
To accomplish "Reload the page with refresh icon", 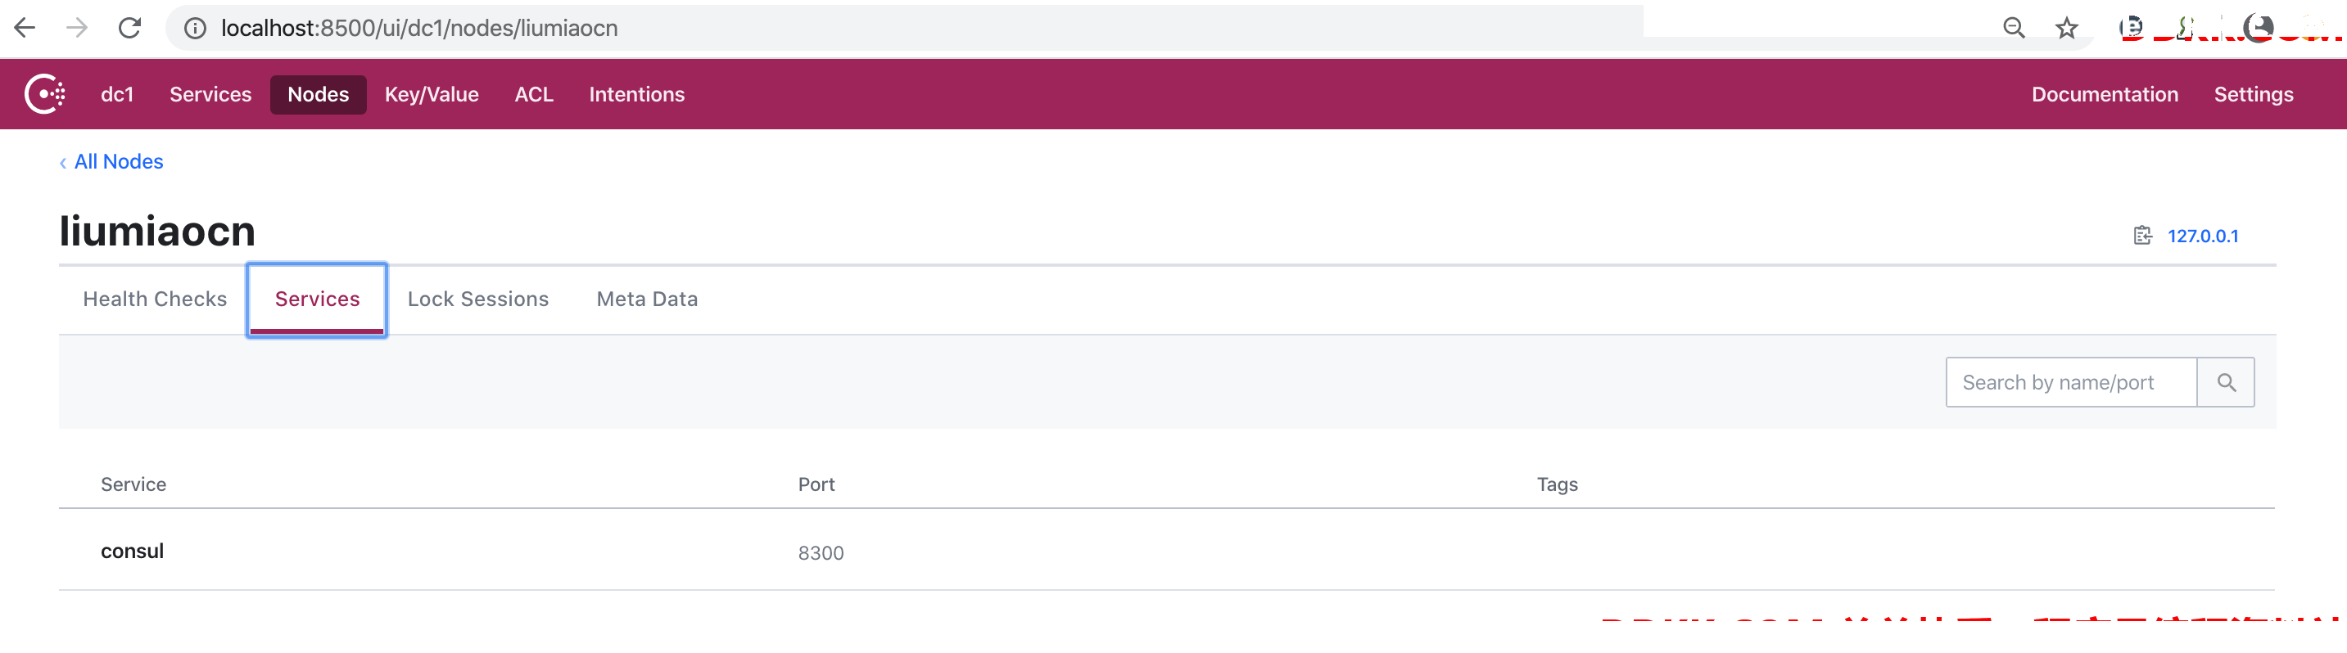I will [130, 29].
